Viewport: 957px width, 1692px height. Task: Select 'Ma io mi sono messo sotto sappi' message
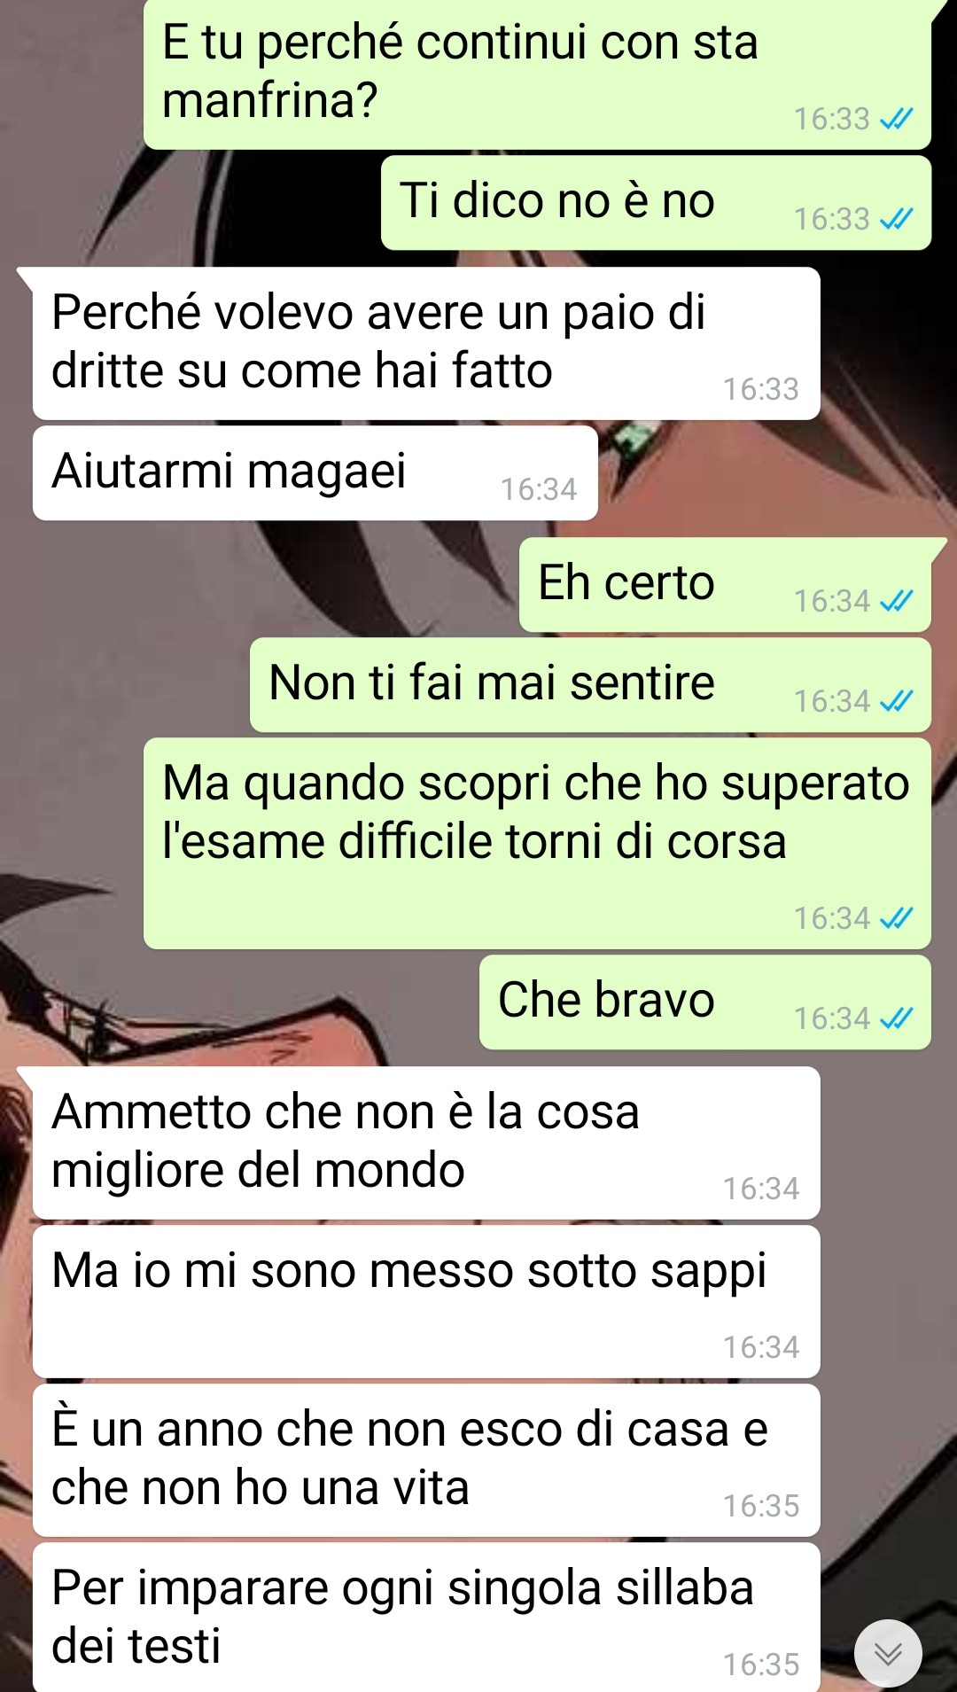(x=426, y=1302)
